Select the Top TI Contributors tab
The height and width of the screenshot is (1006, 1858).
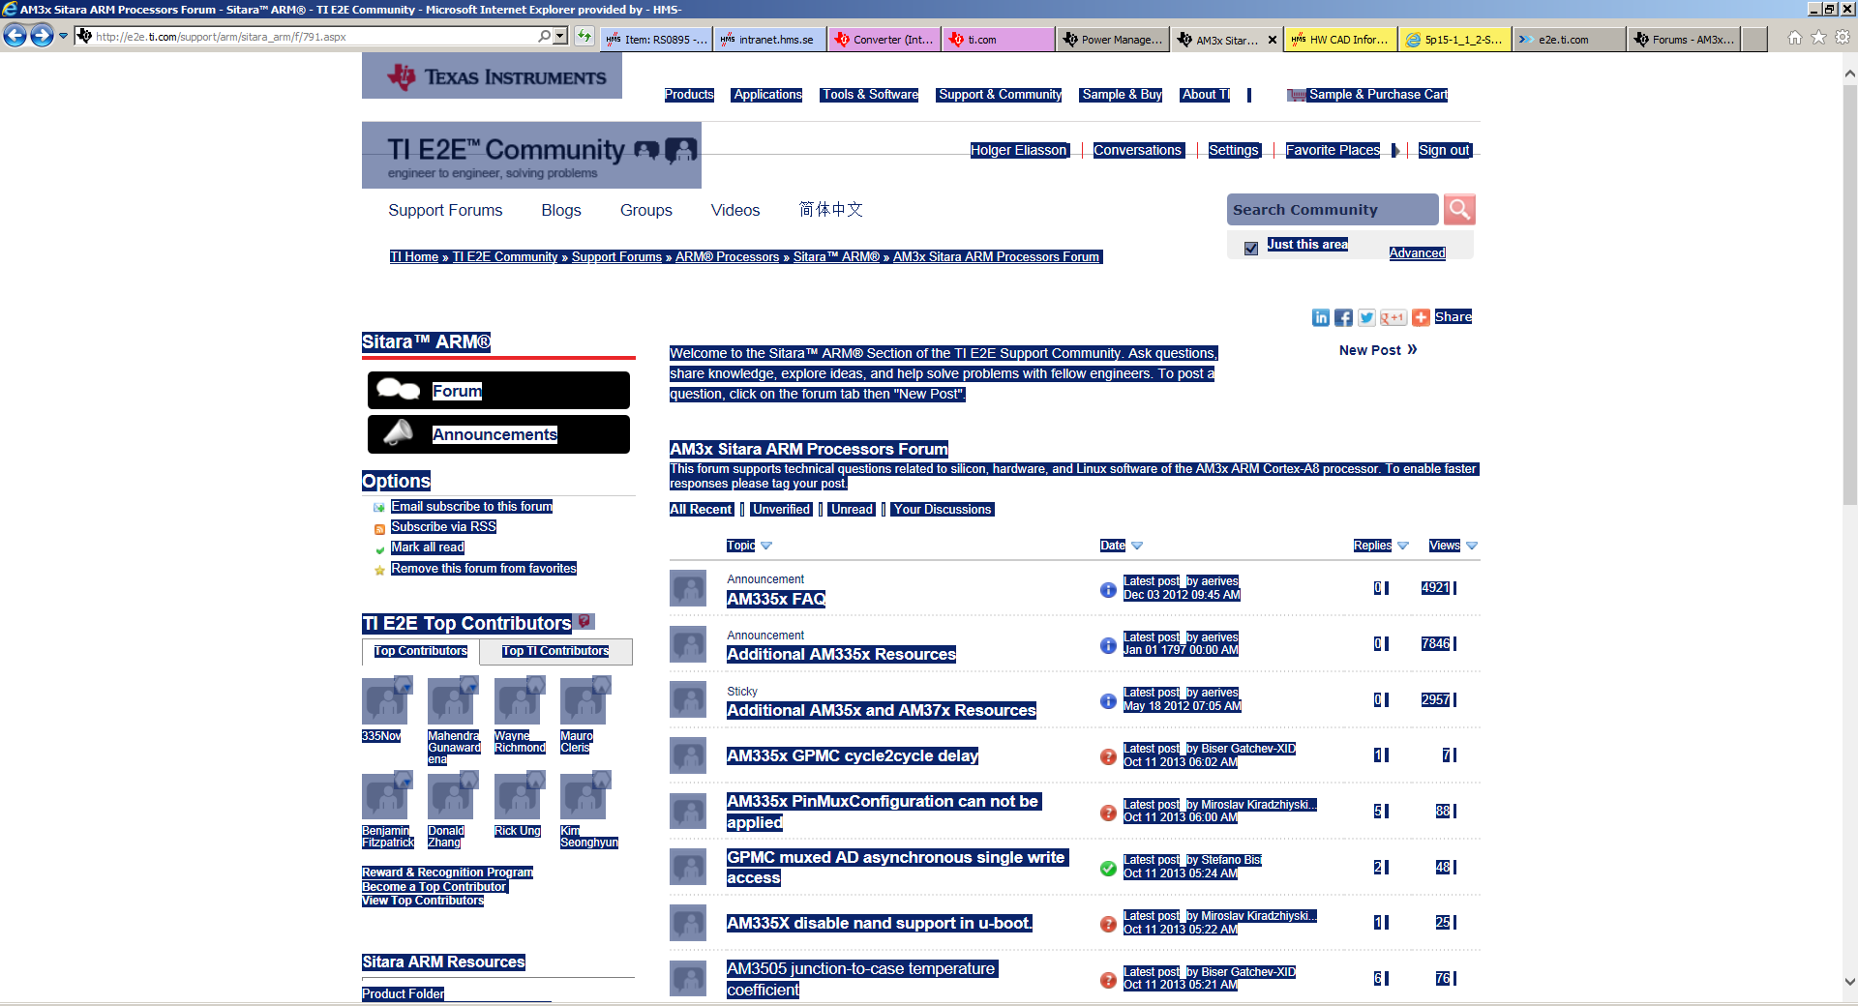click(555, 651)
